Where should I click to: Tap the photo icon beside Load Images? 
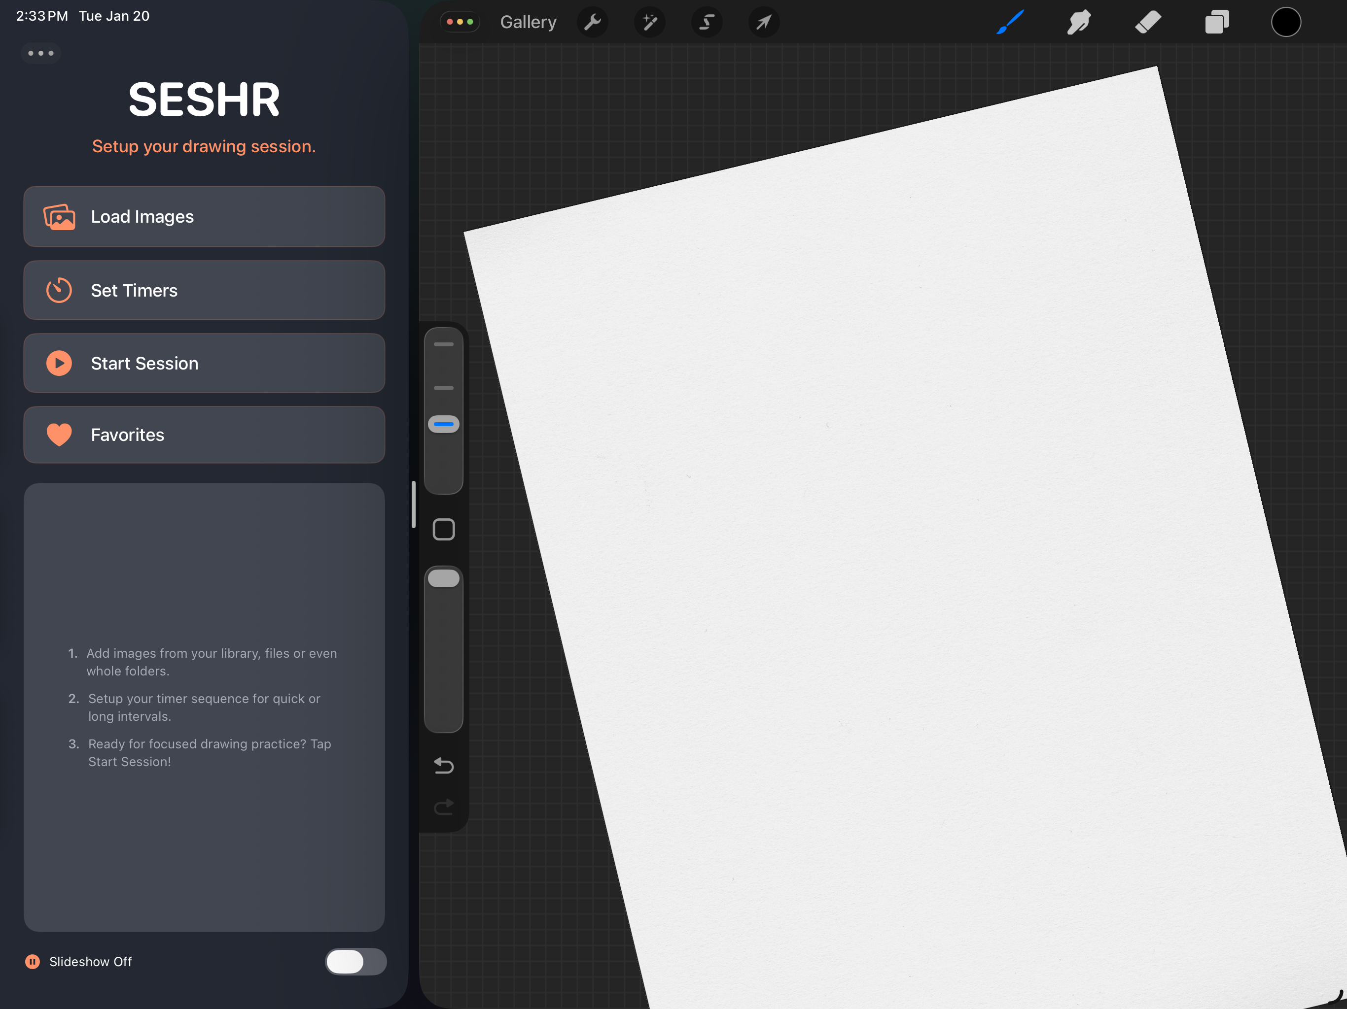click(x=59, y=217)
